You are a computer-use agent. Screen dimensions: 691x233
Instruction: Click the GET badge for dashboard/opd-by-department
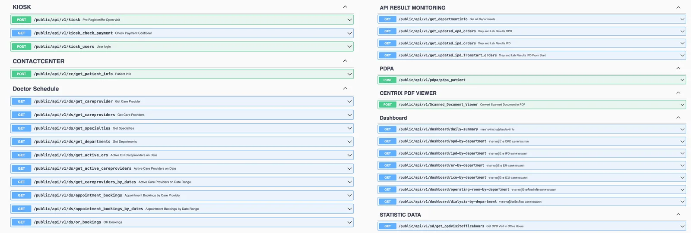(x=387, y=141)
